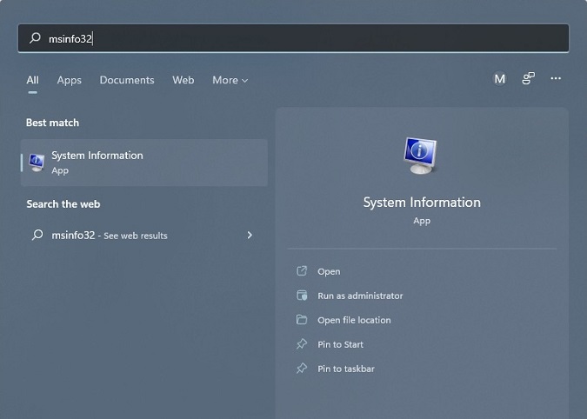Click System Information title in details pane
This screenshot has width=587, height=419.
[422, 203]
